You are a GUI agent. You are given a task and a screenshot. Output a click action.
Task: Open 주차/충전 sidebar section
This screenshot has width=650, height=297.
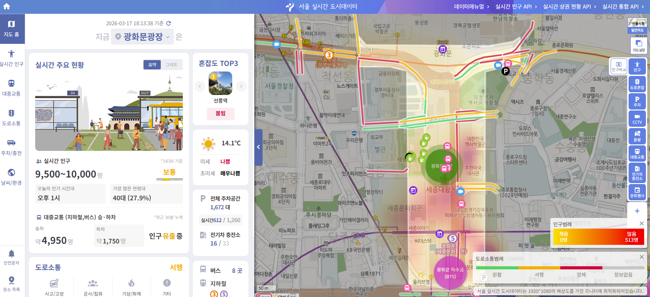pyautogui.click(x=12, y=147)
